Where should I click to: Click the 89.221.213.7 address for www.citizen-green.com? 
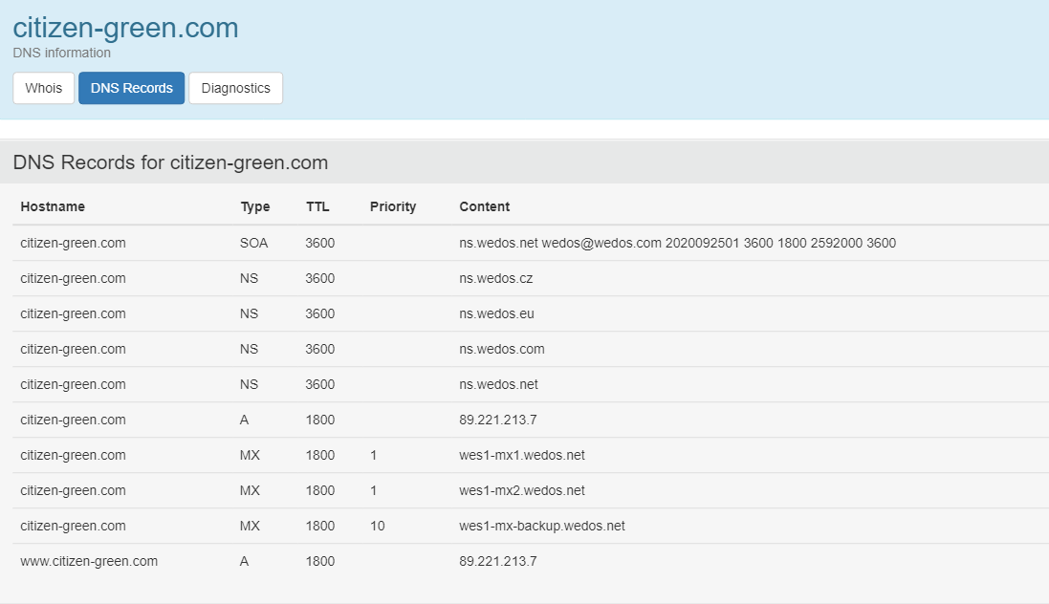click(498, 561)
